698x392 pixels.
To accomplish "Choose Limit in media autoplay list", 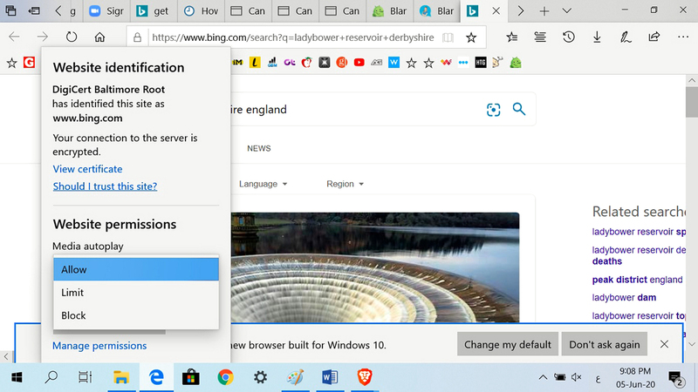I will (x=135, y=293).
